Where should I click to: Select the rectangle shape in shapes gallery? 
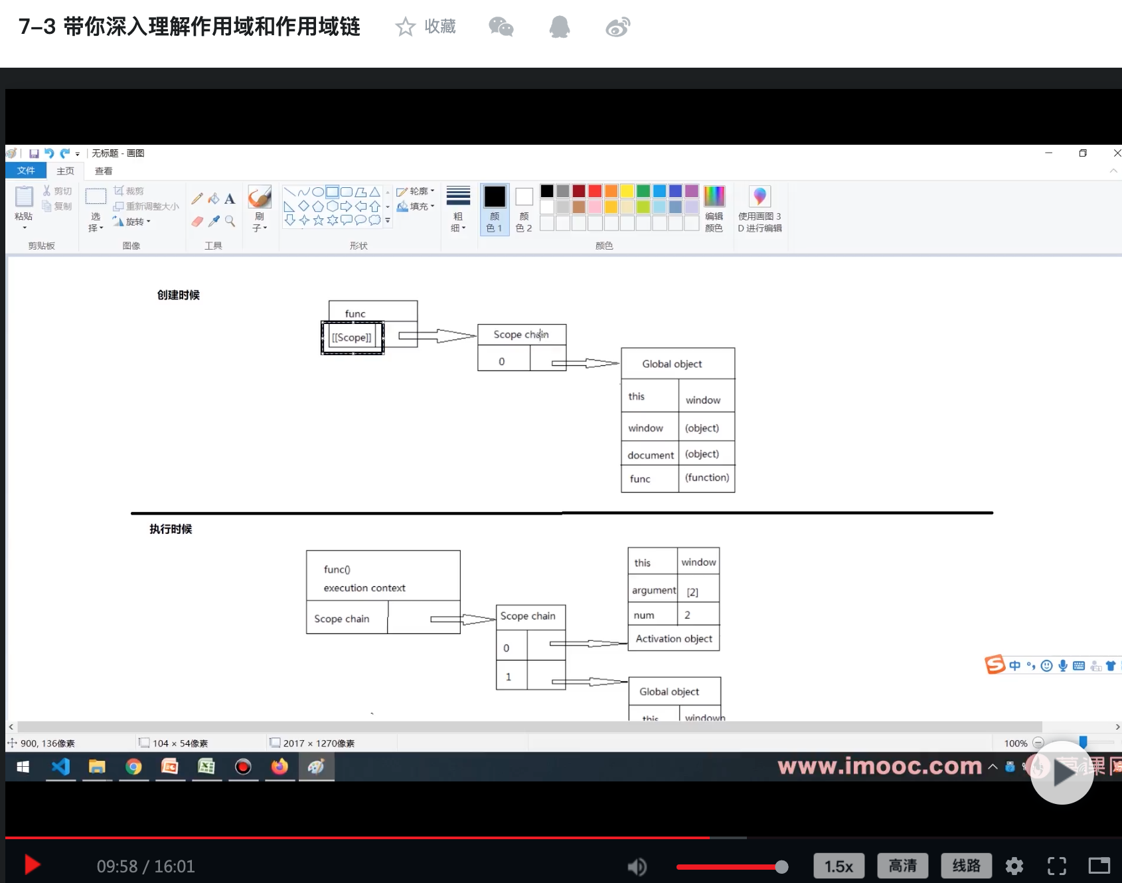(333, 192)
